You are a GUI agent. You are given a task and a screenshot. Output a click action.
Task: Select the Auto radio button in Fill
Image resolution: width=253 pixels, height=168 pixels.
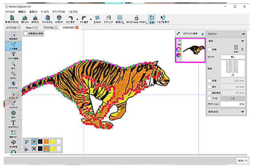click(x=209, y=49)
